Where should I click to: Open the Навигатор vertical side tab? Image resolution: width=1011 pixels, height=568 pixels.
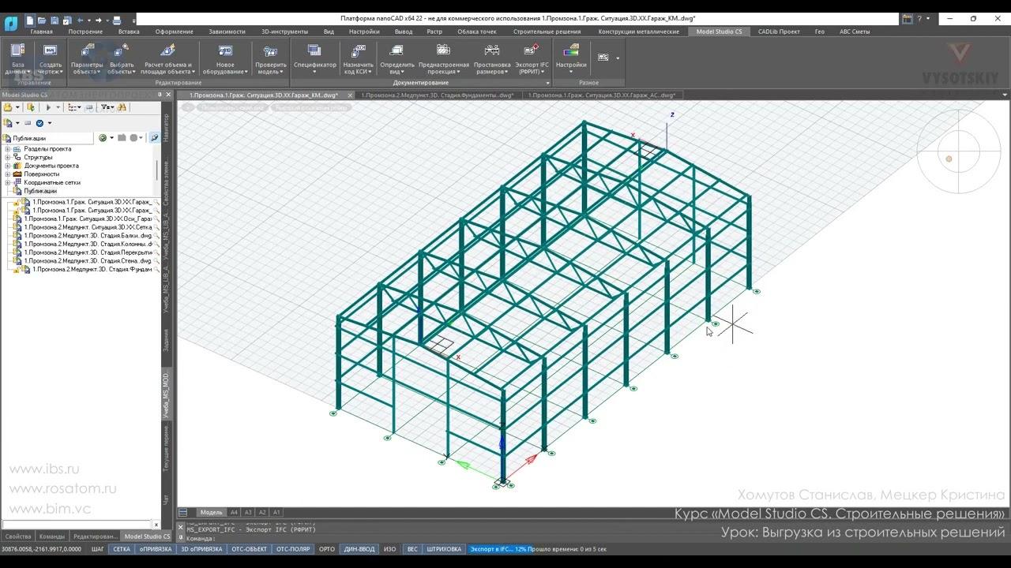coord(166,128)
